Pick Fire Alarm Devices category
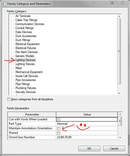The width and height of the screenshot is (130, 156). click(x=26, y=52)
